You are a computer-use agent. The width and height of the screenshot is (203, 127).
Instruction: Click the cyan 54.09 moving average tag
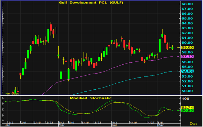(187, 71)
